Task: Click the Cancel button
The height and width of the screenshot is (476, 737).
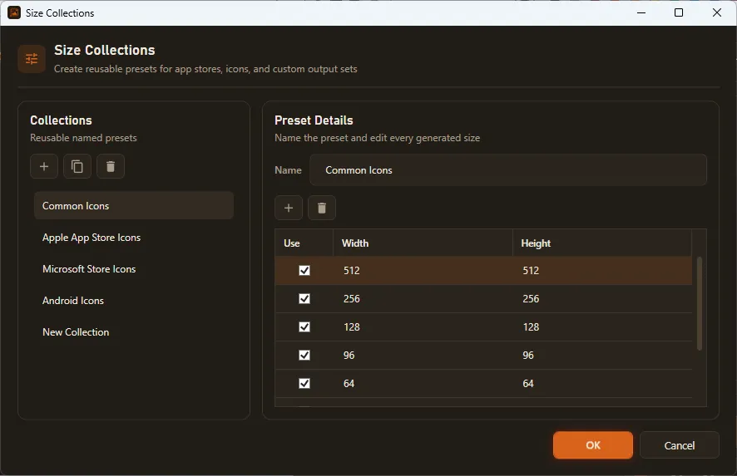Action: point(679,445)
